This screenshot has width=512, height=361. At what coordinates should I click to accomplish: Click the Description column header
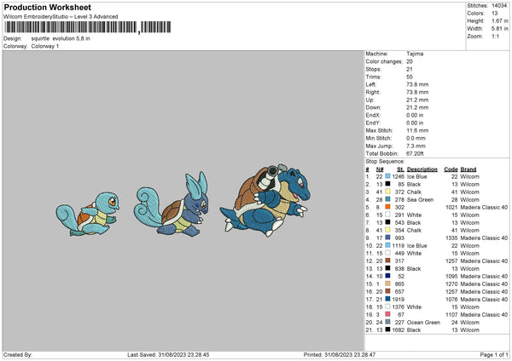(422, 169)
